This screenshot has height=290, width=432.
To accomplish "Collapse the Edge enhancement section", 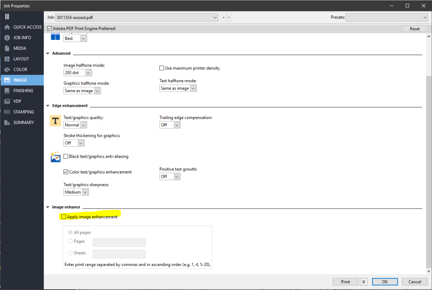I will (48, 105).
